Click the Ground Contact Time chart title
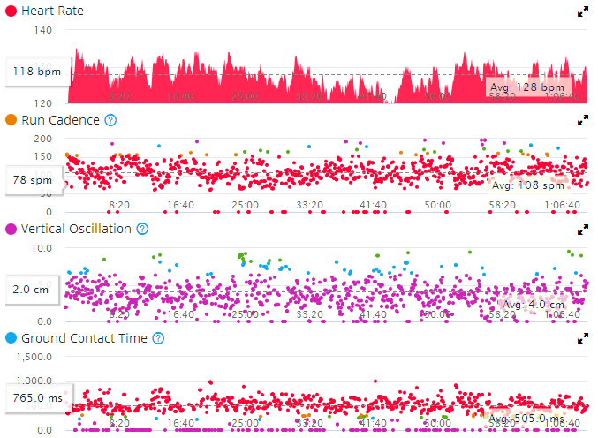The height and width of the screenshot is (438, 598). pyautogui.click(x=84, y=338)
